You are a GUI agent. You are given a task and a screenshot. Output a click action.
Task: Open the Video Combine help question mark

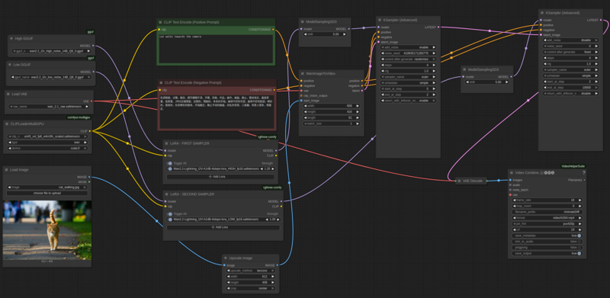[583, 173]
